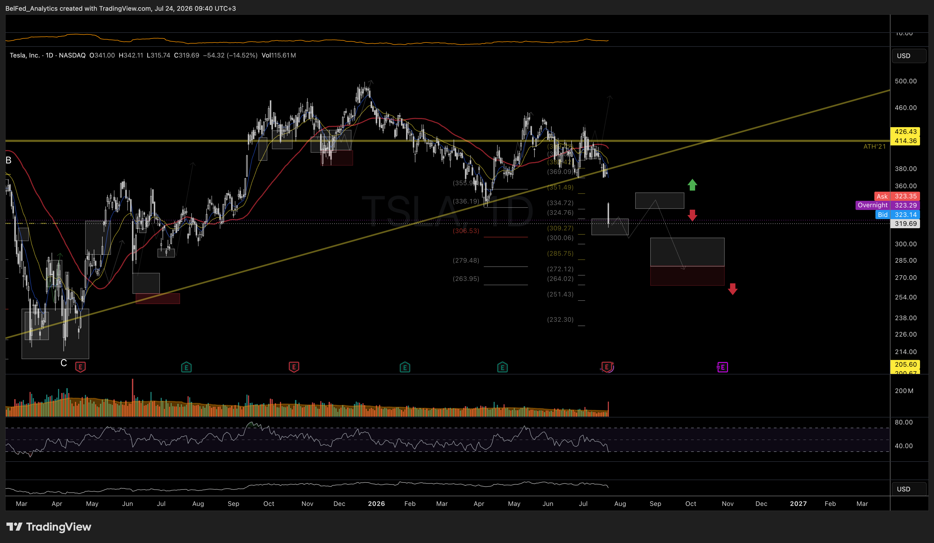Select the (232.30) level label

560,319
